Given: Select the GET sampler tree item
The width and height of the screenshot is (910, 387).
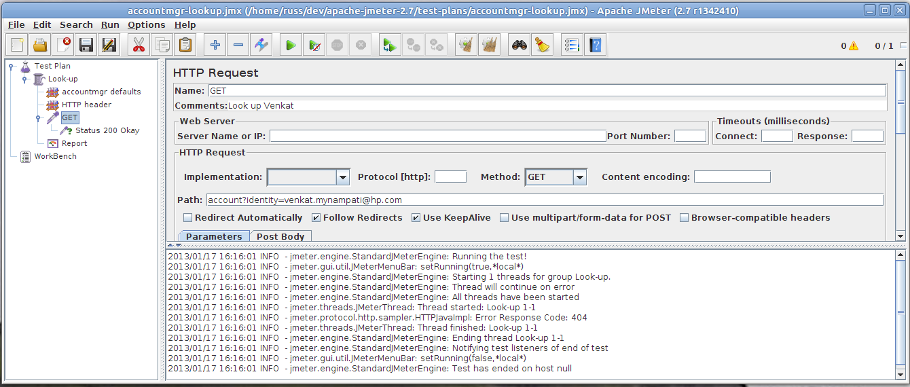Looking at the screenshot, I should 70,117.
